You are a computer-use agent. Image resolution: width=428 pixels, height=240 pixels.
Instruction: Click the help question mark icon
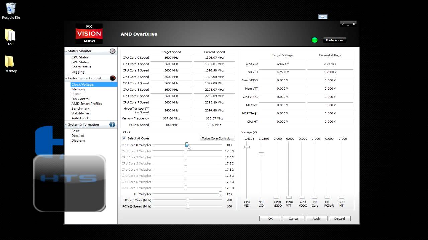[343, 24]
